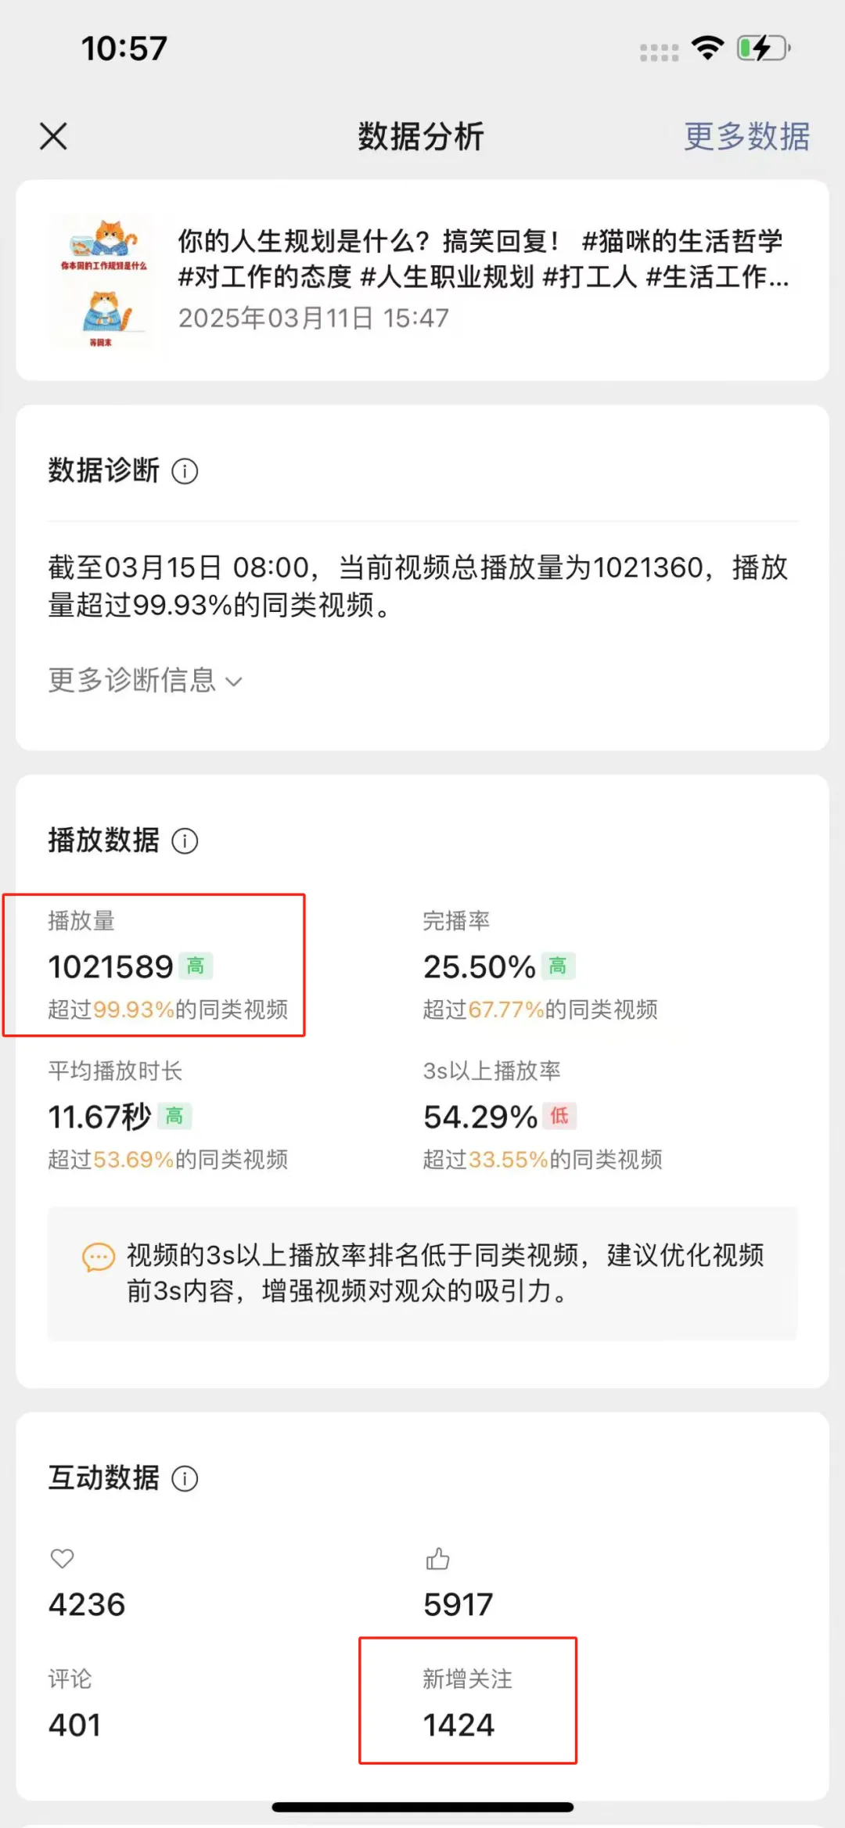845x1828 pixels.
Task: Tap the info icon beside 播放数据
Action: coord(185,841)
